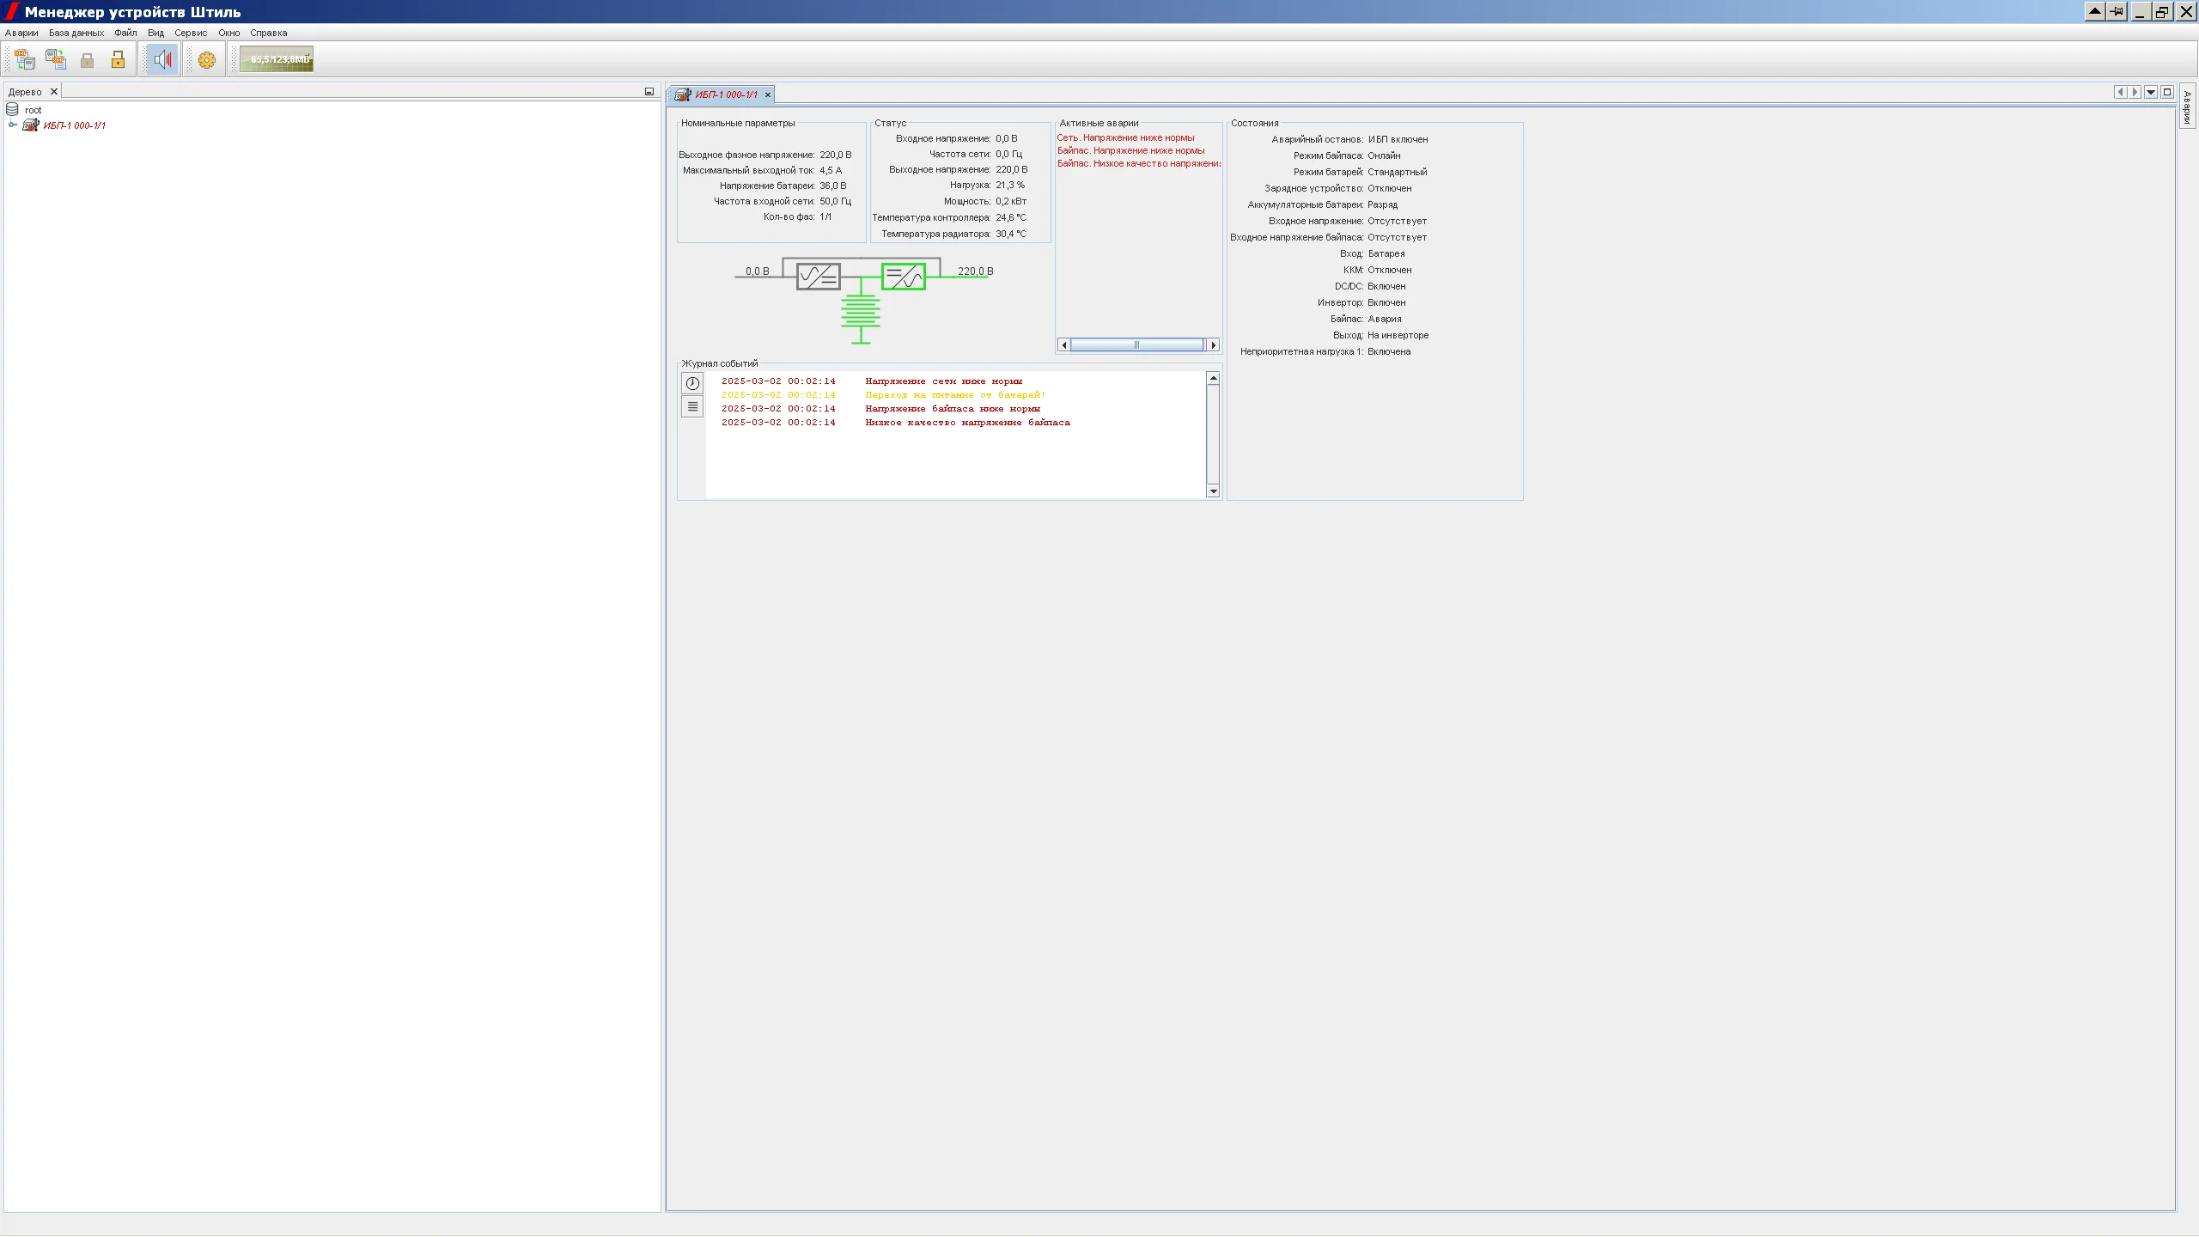Maximize the editor window area

tap(2167, 92)
